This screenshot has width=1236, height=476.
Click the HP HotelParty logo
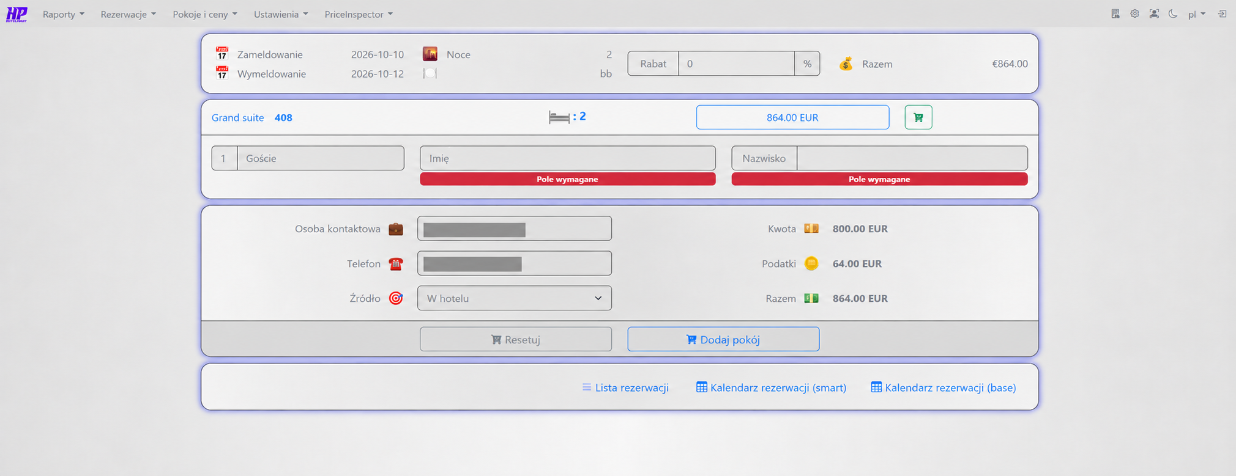pyautogui.click(x=17, y=14)
